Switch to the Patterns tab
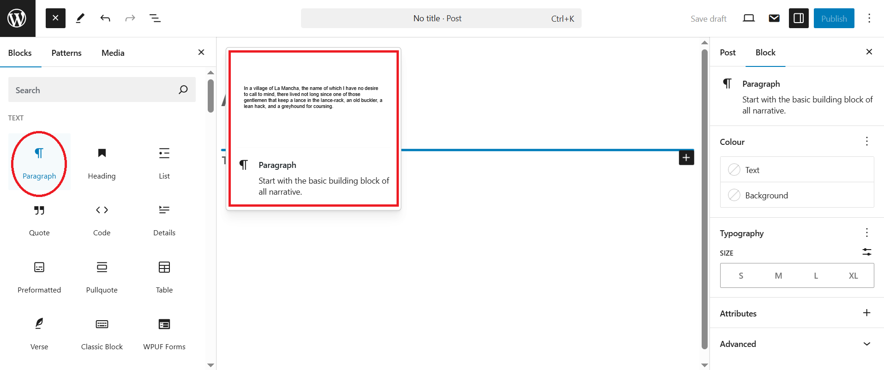Viewport: 884px width, 370px height. click(x=66, y=53)
